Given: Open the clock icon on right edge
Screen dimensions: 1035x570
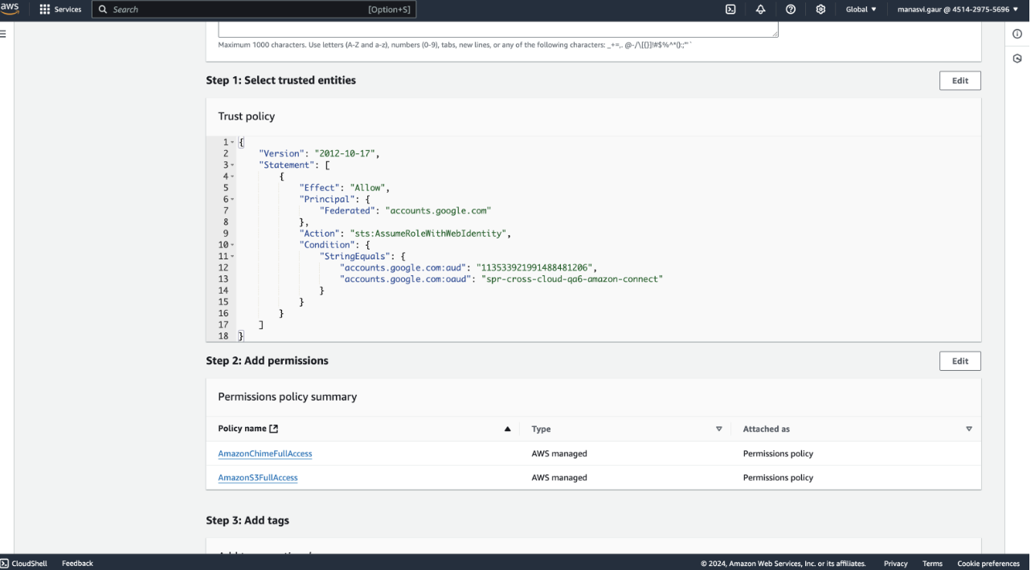Looking at the screenshot, I should [1017, 59].
